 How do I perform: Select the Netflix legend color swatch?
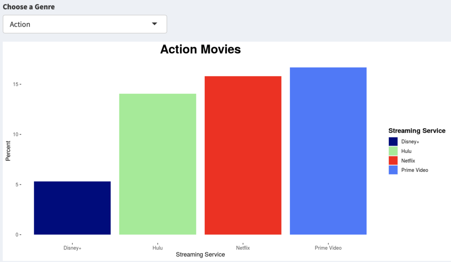point(393,161)
